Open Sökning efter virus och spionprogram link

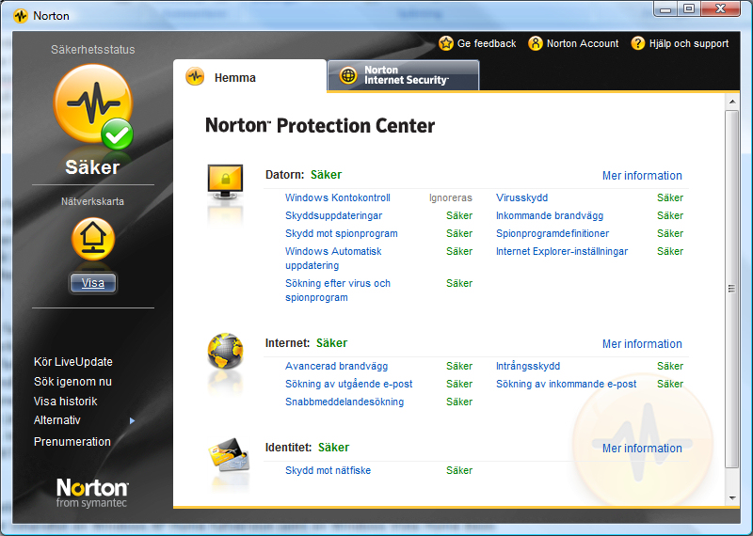pos(338,291)
